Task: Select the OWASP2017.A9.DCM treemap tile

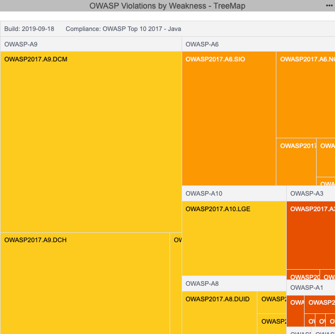Action: [91, 142]
